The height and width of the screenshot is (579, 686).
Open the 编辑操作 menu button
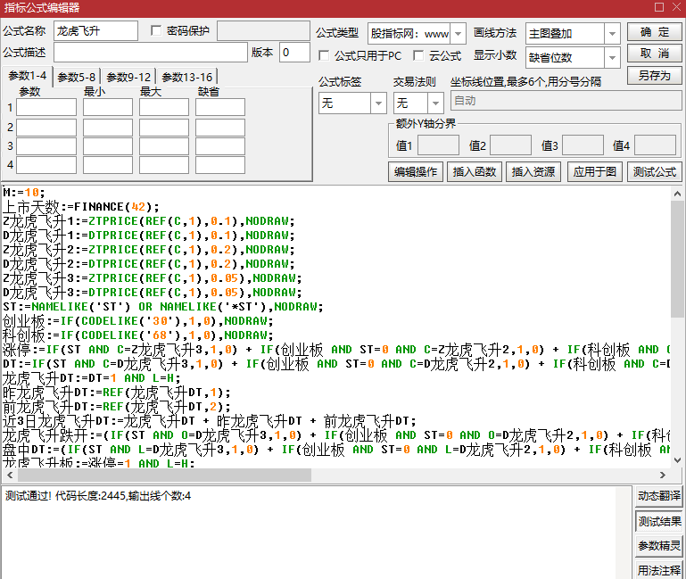pos(416,171)
